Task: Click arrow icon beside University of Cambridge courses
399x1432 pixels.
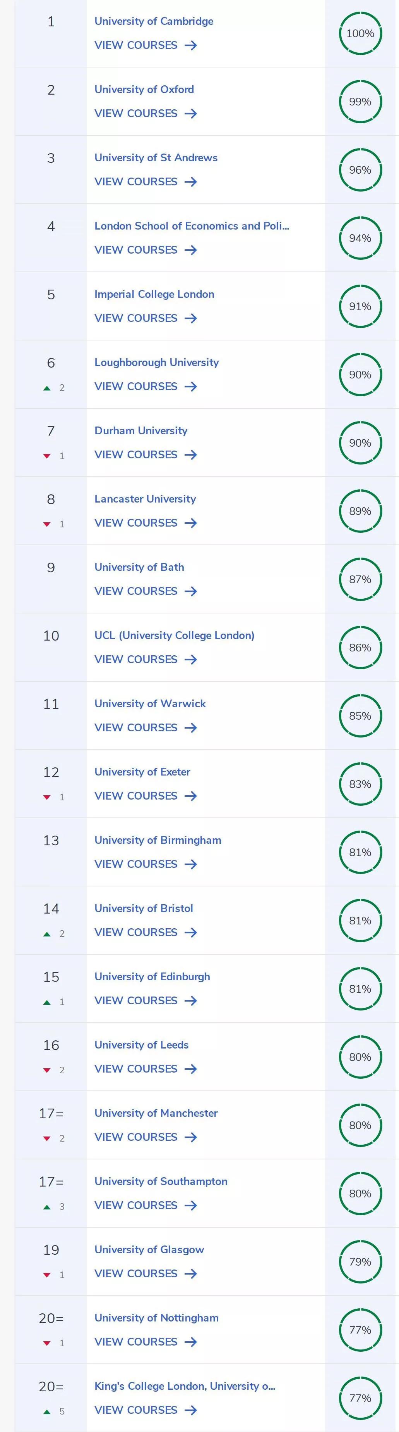Action: tap(191, 46)
